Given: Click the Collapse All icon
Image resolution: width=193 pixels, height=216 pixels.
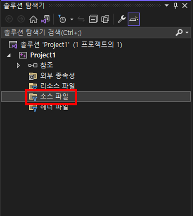Looking at the screenshot, I should pos(93,19).
